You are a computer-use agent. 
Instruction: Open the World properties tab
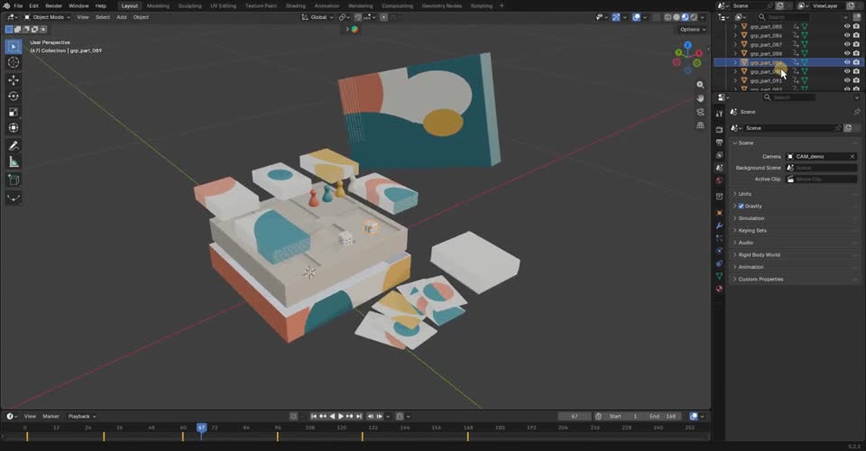click(x=719, y=180)
